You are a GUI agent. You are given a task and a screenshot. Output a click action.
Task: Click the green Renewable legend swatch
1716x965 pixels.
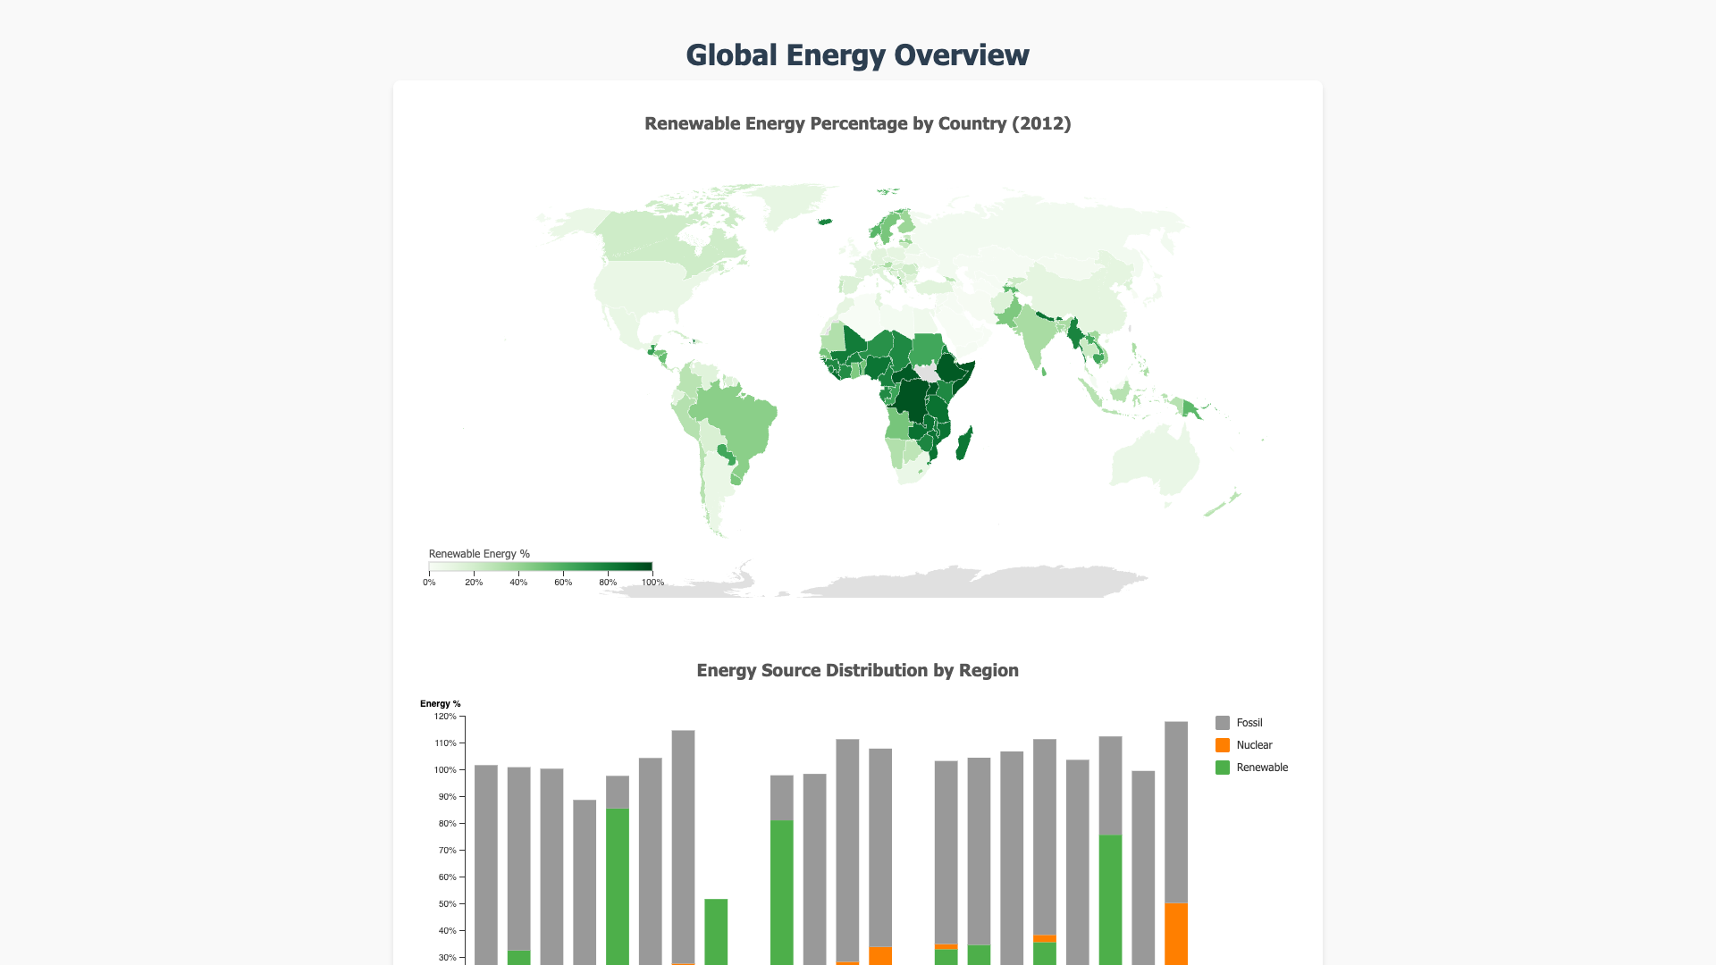1222,768
